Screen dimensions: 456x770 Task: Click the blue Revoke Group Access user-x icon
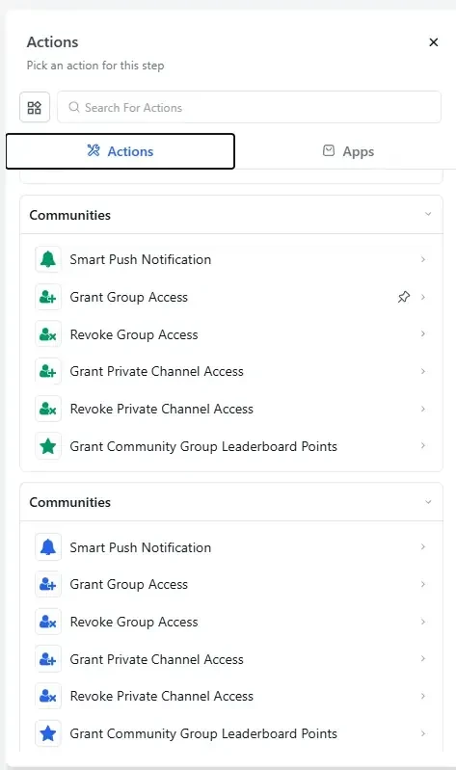tap(48, 622)
